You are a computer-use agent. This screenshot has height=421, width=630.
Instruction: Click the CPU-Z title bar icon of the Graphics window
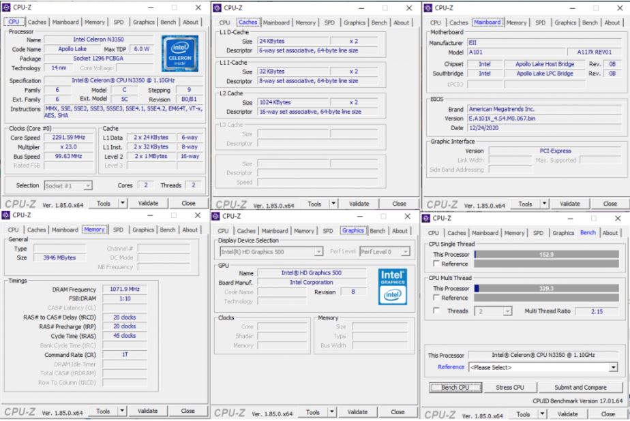216,217
